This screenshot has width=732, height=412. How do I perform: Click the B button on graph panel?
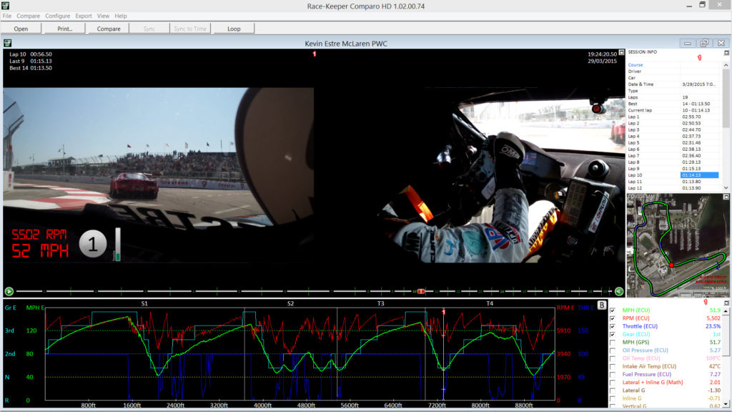[602, 305]
